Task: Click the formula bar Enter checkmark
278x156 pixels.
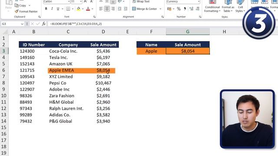Action: 38,24
